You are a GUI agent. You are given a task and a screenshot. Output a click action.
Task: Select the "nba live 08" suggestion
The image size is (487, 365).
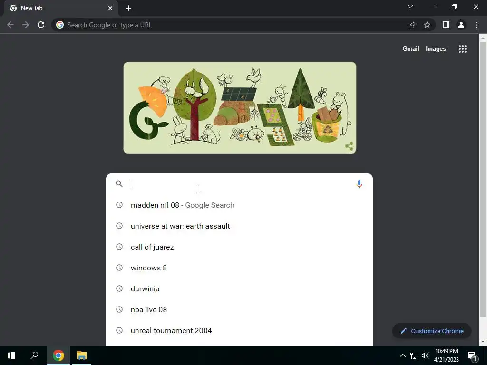coord(239,309)
